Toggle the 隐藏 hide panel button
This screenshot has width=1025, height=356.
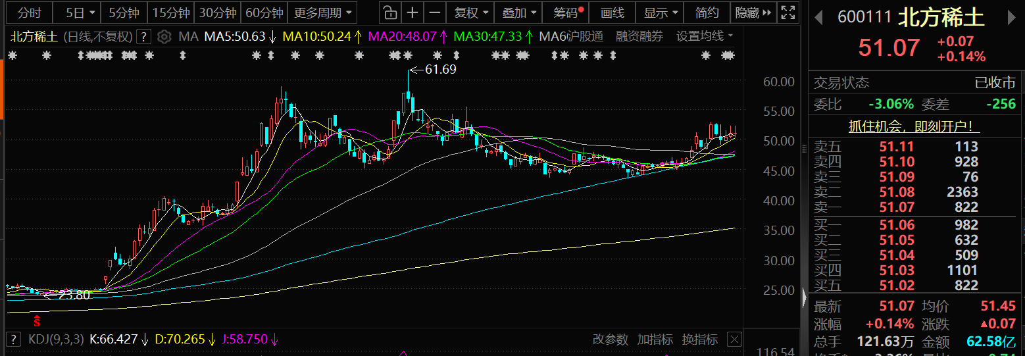pos(751,13)
